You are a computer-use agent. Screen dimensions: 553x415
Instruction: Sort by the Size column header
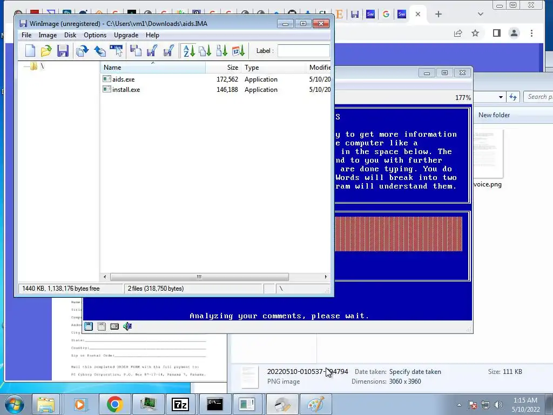[x=223, y=68]
